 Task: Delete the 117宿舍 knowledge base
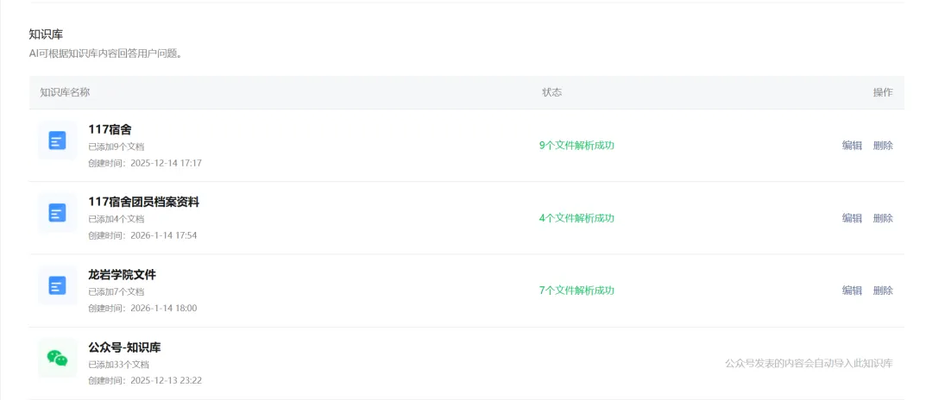[x=883, y=146]
